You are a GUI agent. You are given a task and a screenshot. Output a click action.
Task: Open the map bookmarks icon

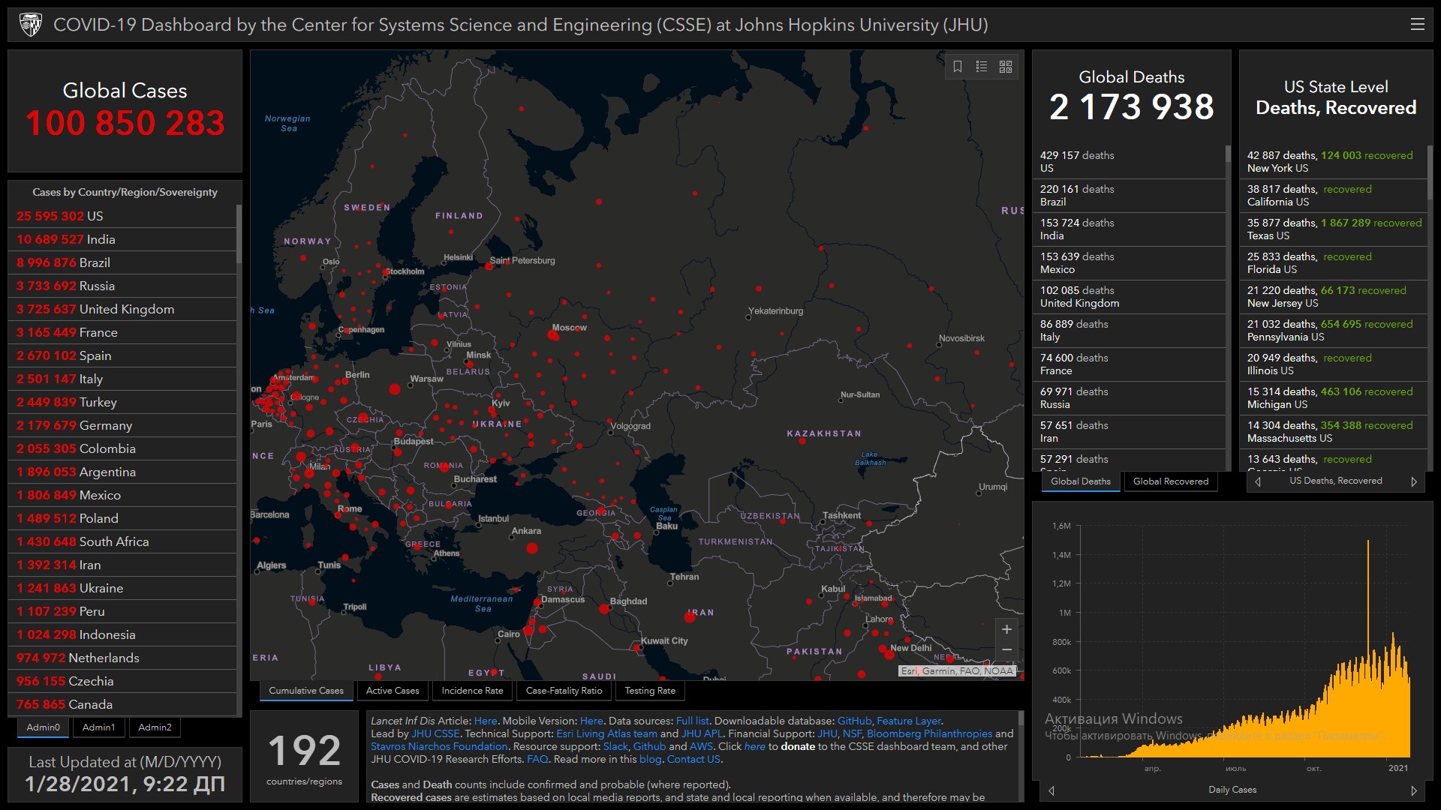coord(958,67)
